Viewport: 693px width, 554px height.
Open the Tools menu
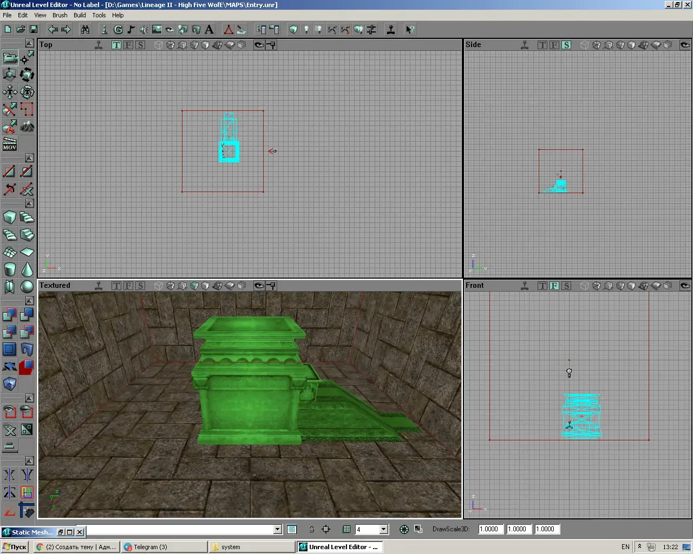[99, 15]
